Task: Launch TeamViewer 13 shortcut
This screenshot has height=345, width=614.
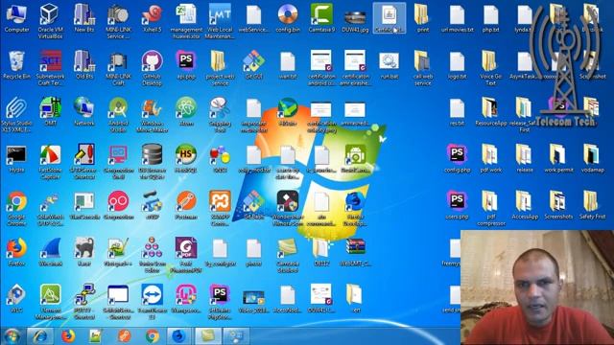Action: (x=152, y=302)
